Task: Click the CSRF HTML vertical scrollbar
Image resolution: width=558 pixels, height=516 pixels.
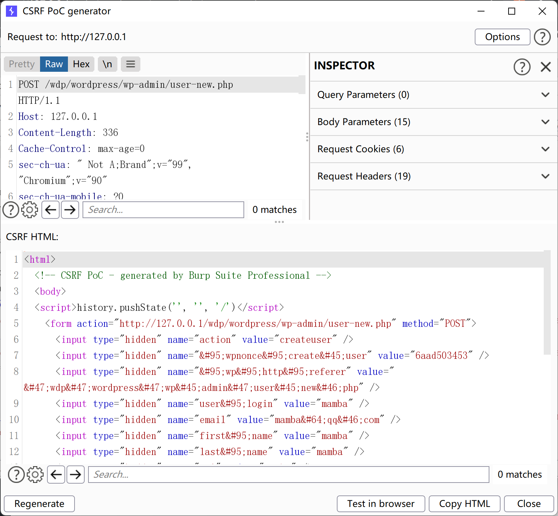Action: click(x=547, y=302)
